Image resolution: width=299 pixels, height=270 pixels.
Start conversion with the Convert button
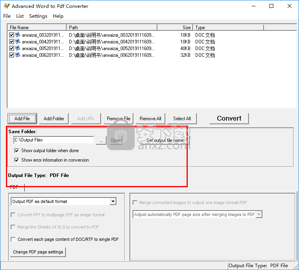(x=229, y=119)
